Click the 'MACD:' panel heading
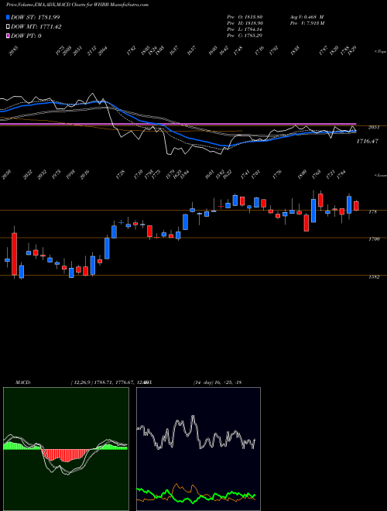The height and width of the screenshot is (511, 387). (x=22, y=382)
